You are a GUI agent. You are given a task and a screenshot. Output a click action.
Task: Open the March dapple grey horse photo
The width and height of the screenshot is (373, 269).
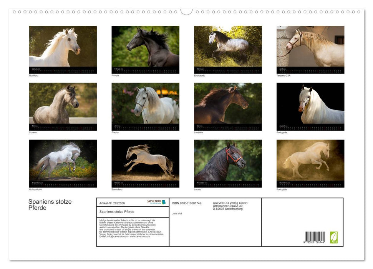[x=228, y=46]
